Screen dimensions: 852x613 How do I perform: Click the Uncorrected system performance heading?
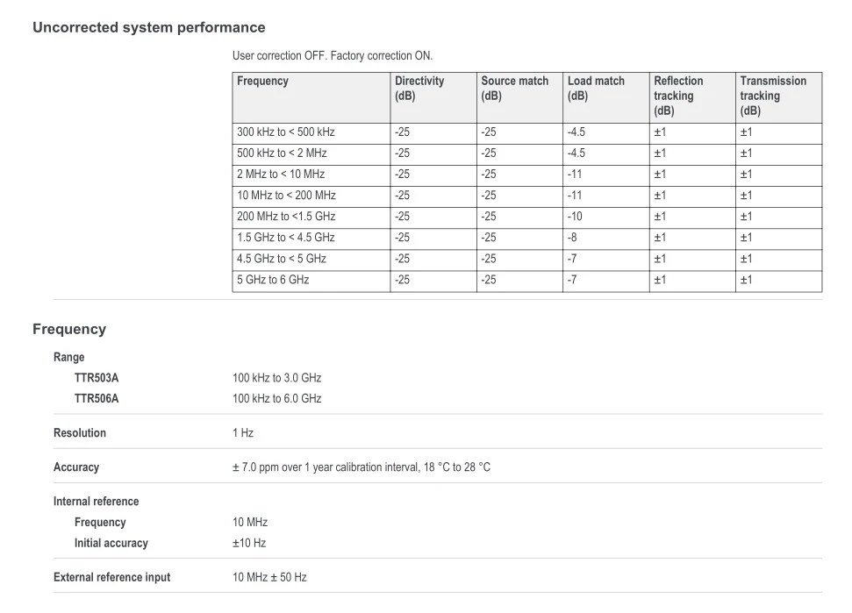tap(149, 28)
